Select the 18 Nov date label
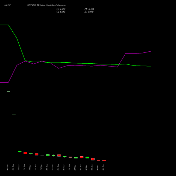This screenshot has width=176, height=176. tap(36, 167)
